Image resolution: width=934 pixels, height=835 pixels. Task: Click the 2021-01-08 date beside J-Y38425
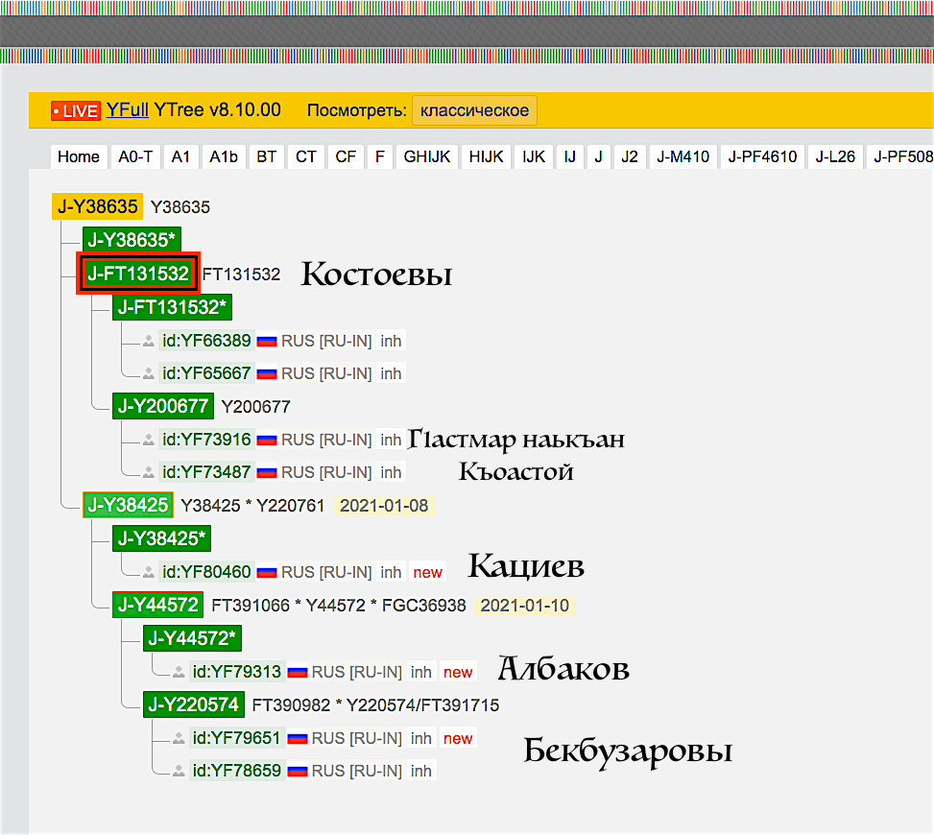pos(384,505)
